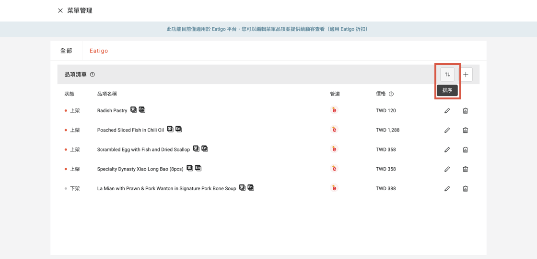
Task: Open help icon next to 價格 header
Action: (391, 94)
